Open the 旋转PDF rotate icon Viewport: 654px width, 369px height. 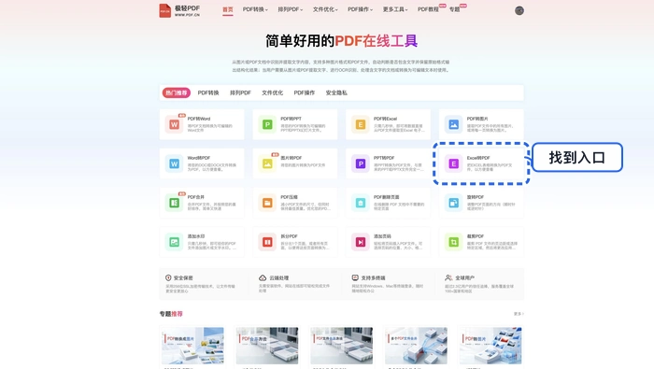point(453,203)
